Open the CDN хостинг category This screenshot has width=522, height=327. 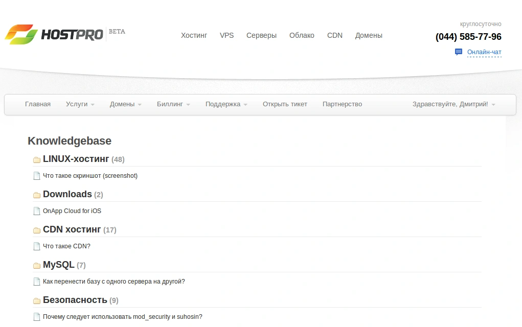pyautogui.click(x=72, y=229)
